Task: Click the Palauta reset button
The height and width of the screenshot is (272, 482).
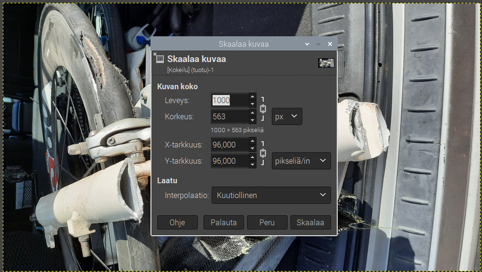Action: (224, 222)
